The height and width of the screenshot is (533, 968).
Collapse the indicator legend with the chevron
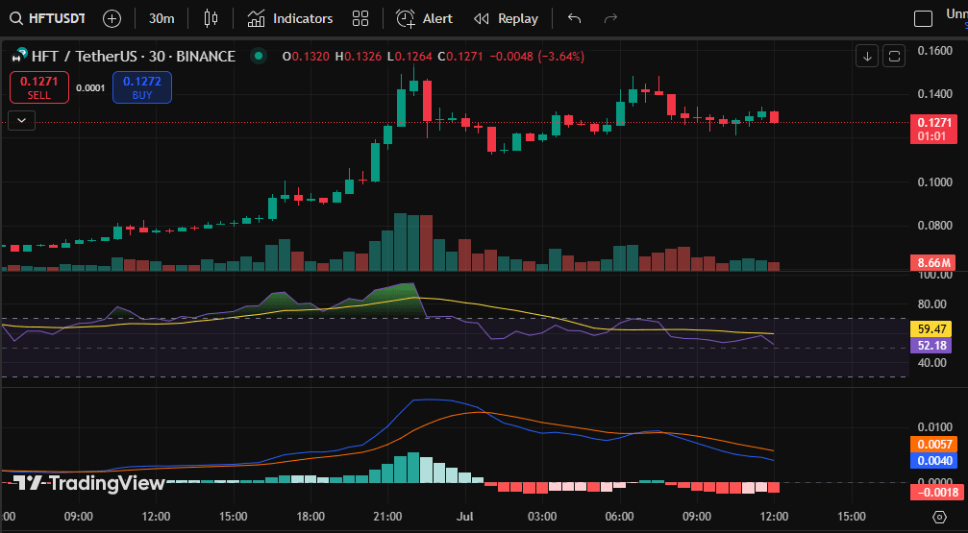click(x=21, y=120)
